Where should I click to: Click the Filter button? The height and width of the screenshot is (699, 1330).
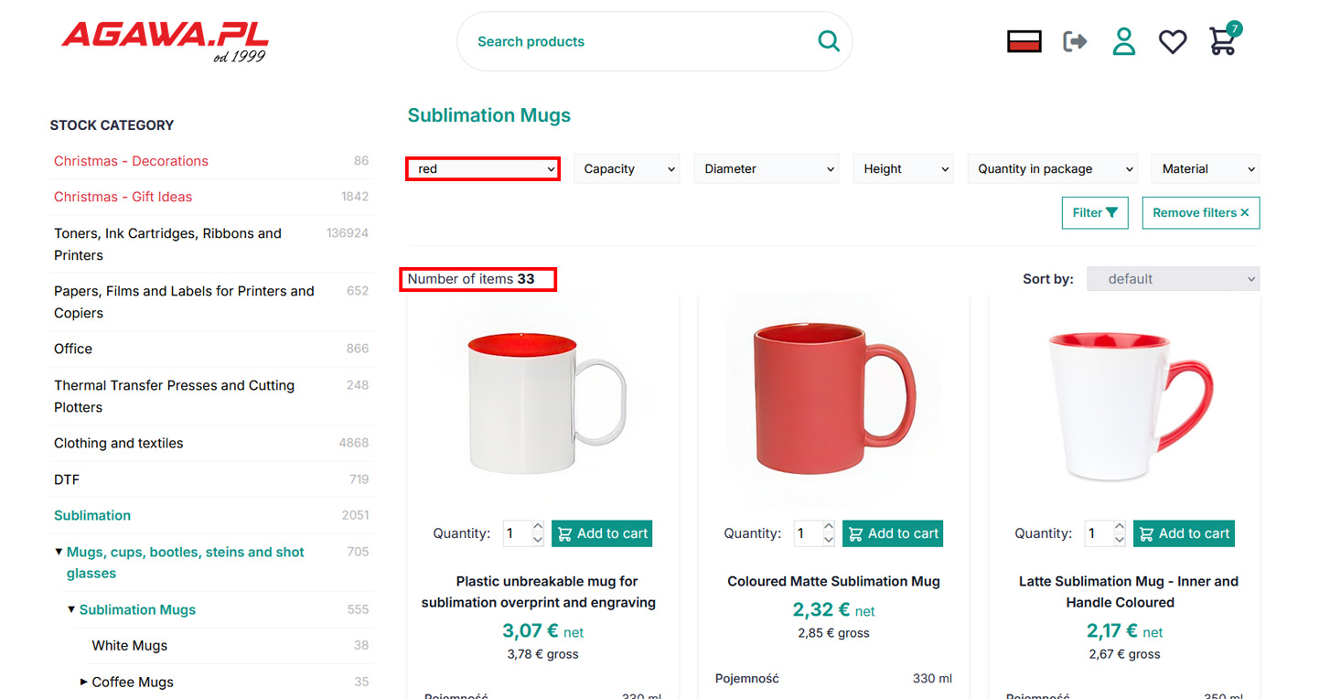tap(1094, 212)
